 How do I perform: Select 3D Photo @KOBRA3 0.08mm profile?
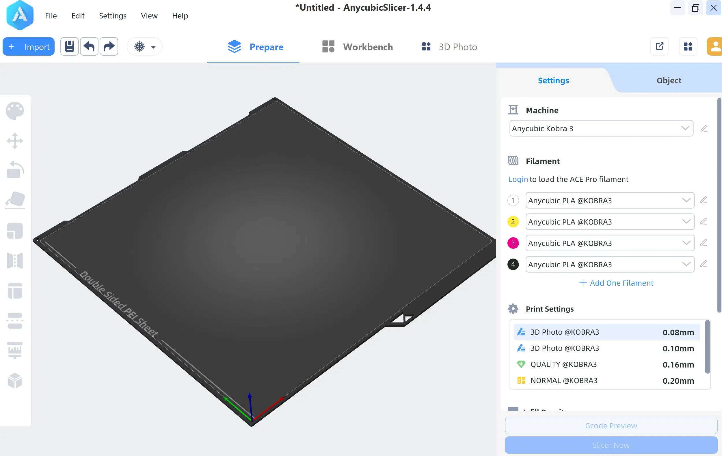pos(607,332)
